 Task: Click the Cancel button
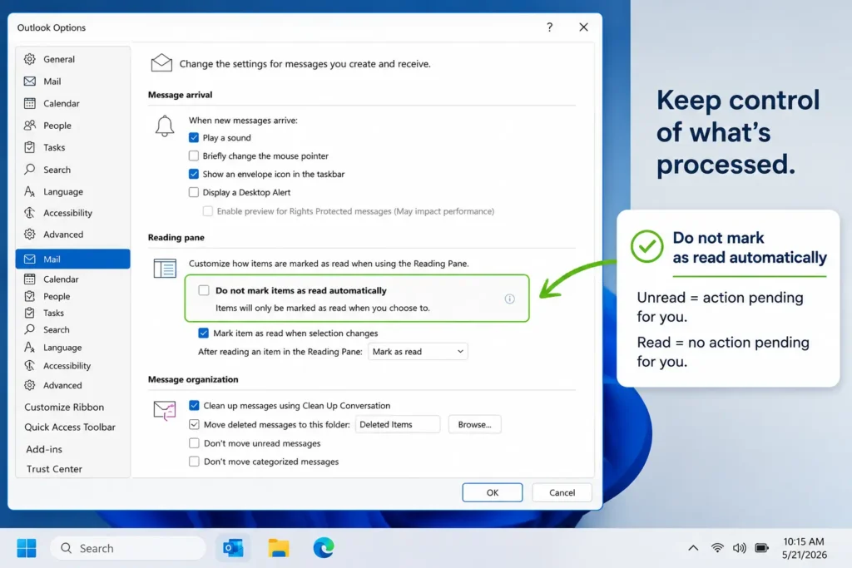(x=562, y=492)
